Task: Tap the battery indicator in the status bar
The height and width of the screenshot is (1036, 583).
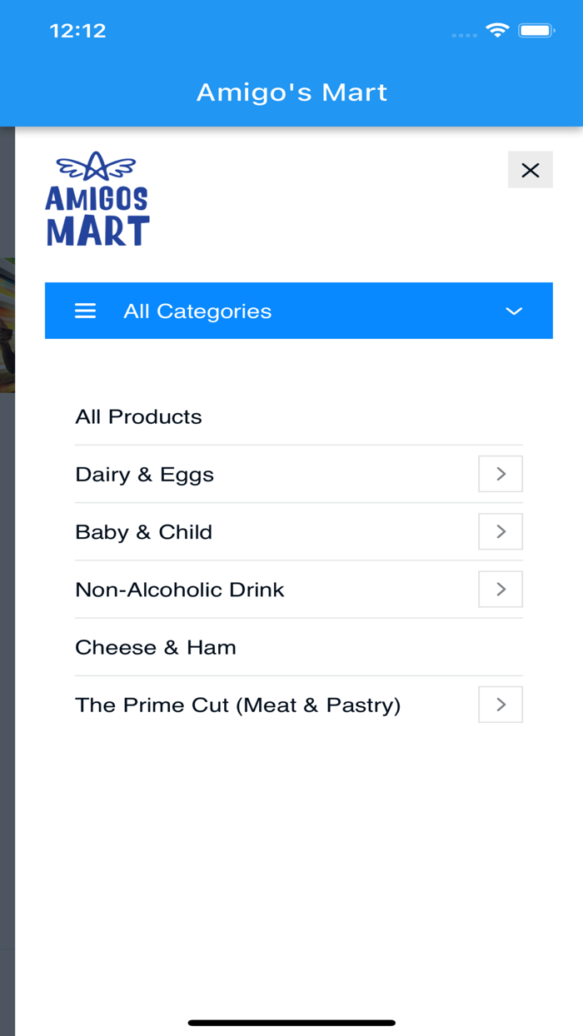Action: click(x=537, y=30)
